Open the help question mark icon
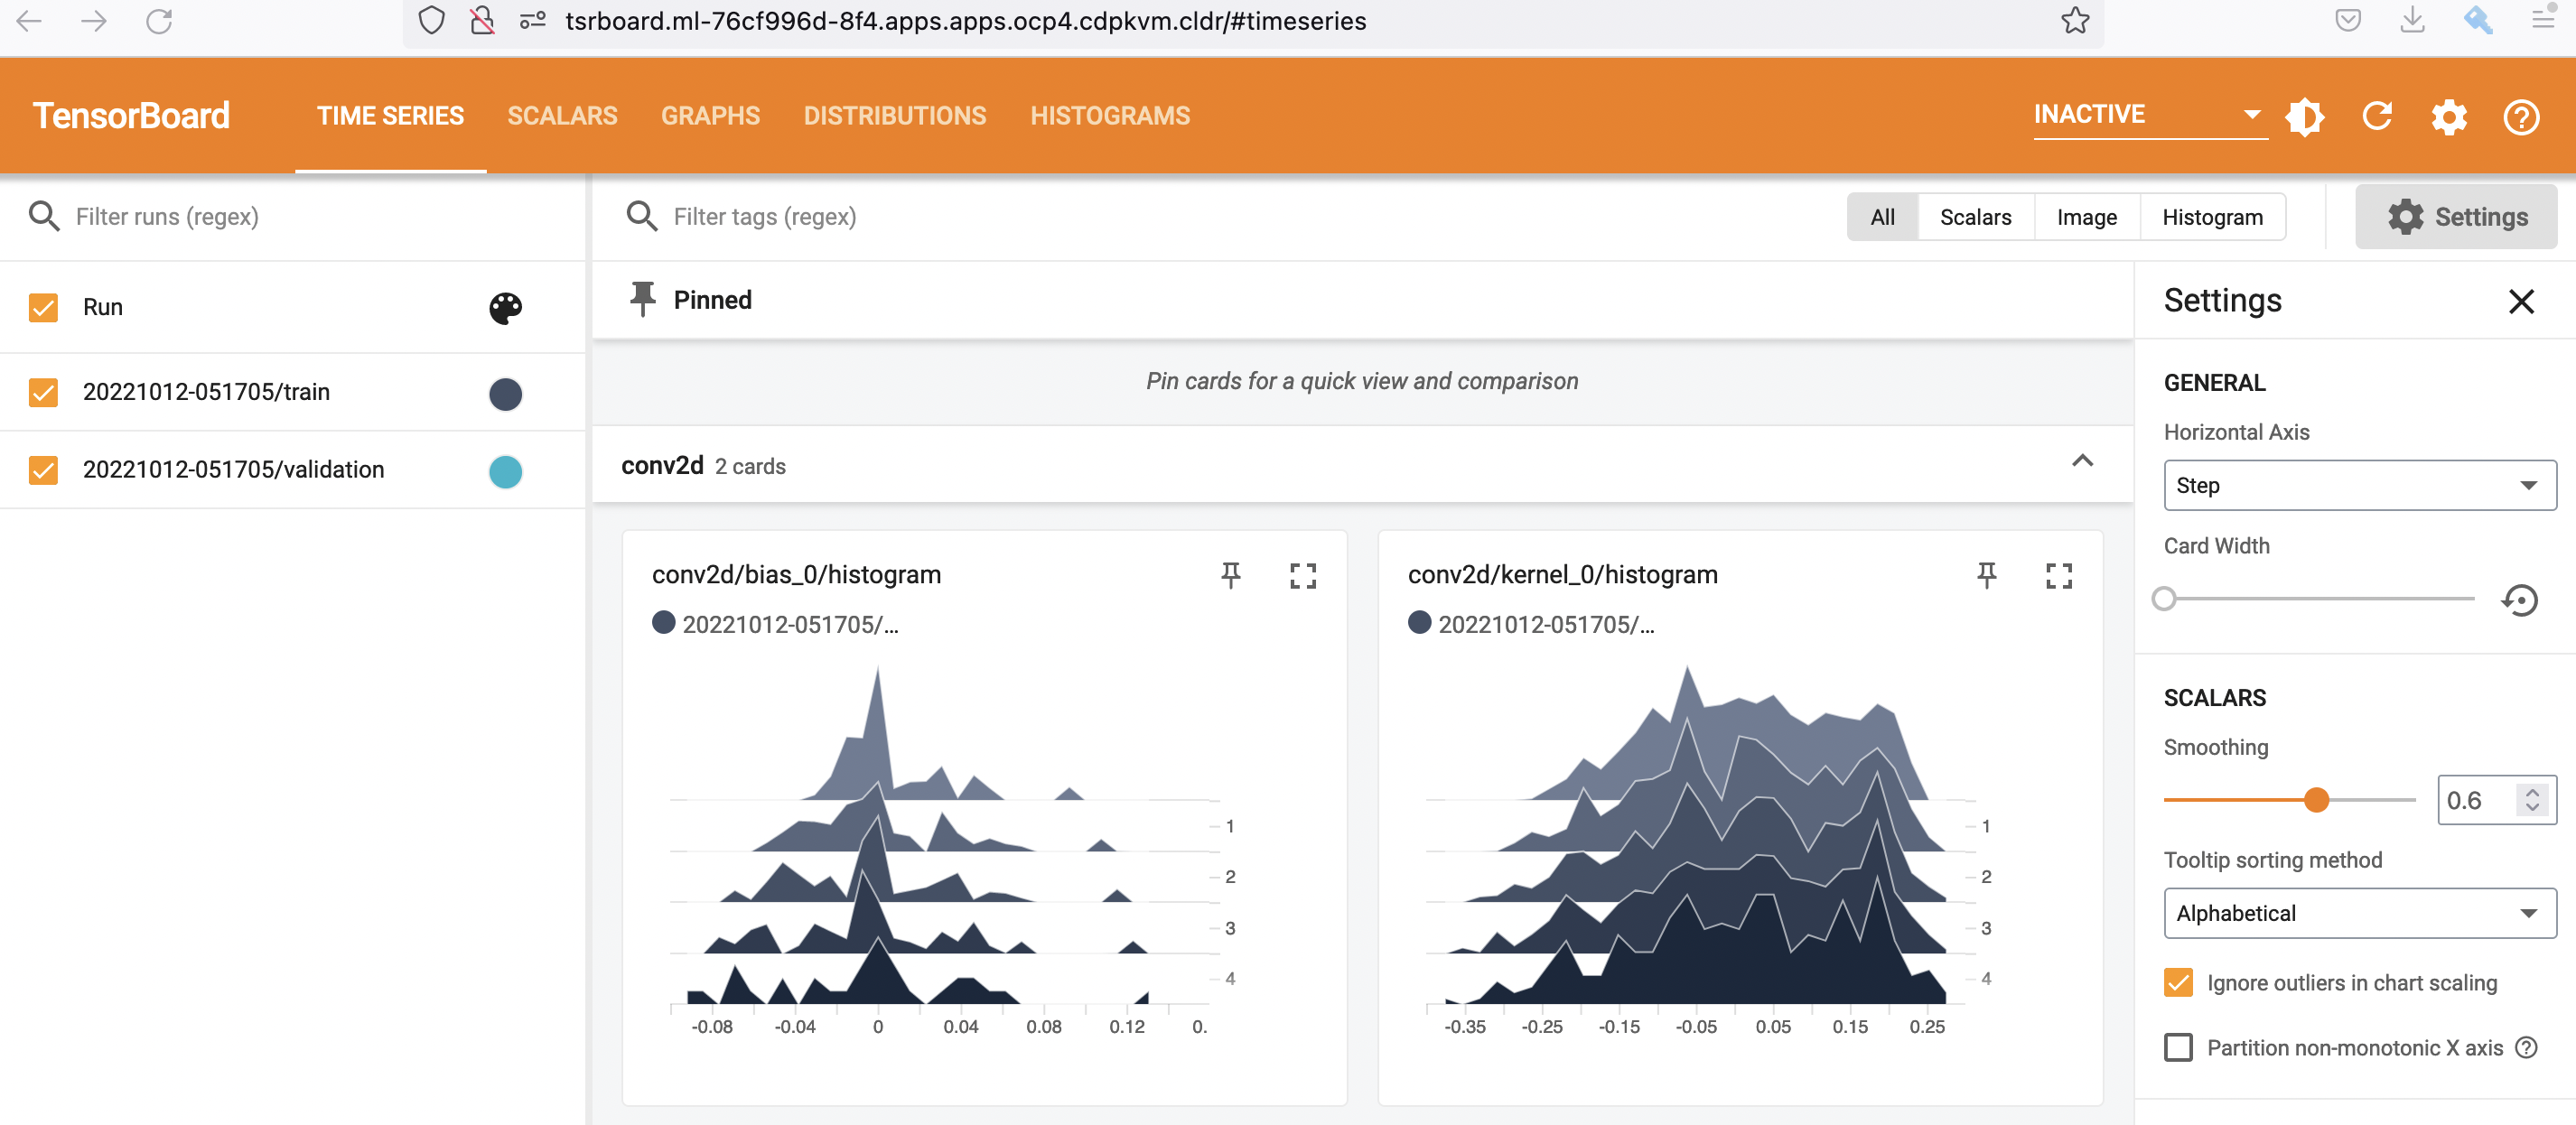The height and width of the screenshot is (1125, 2576). 2521,117
